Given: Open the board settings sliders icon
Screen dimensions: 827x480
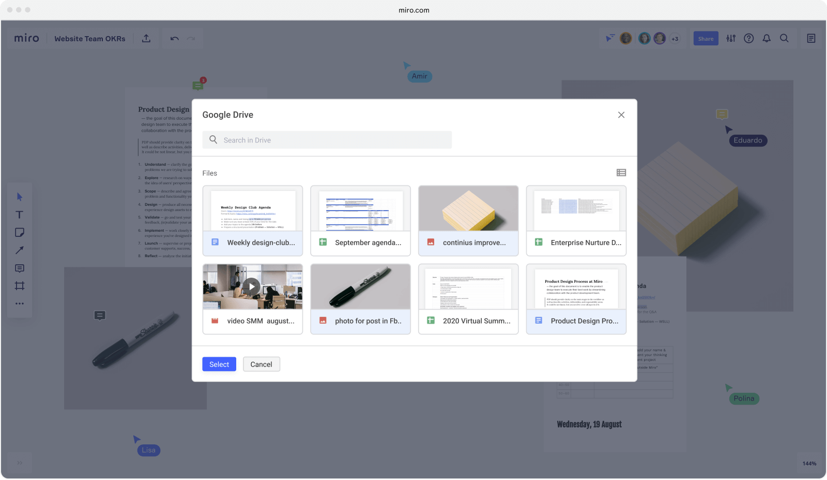Looking at the screenshot, I should [x=731, y=38].
